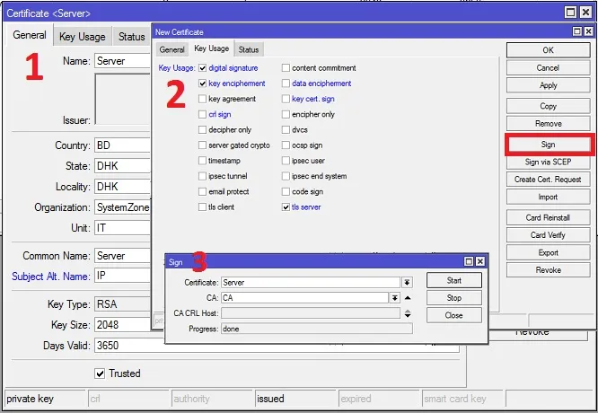Image resolution: width=598 pixels, height=413 pixels.
Task: Click the Name field containing Server
Action: click(x=122, y=61)
